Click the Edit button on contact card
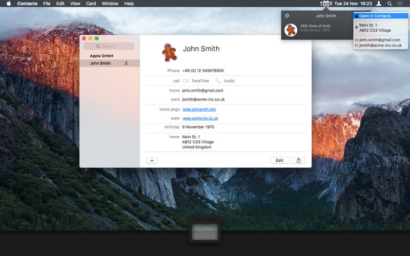 click(279, 160)
